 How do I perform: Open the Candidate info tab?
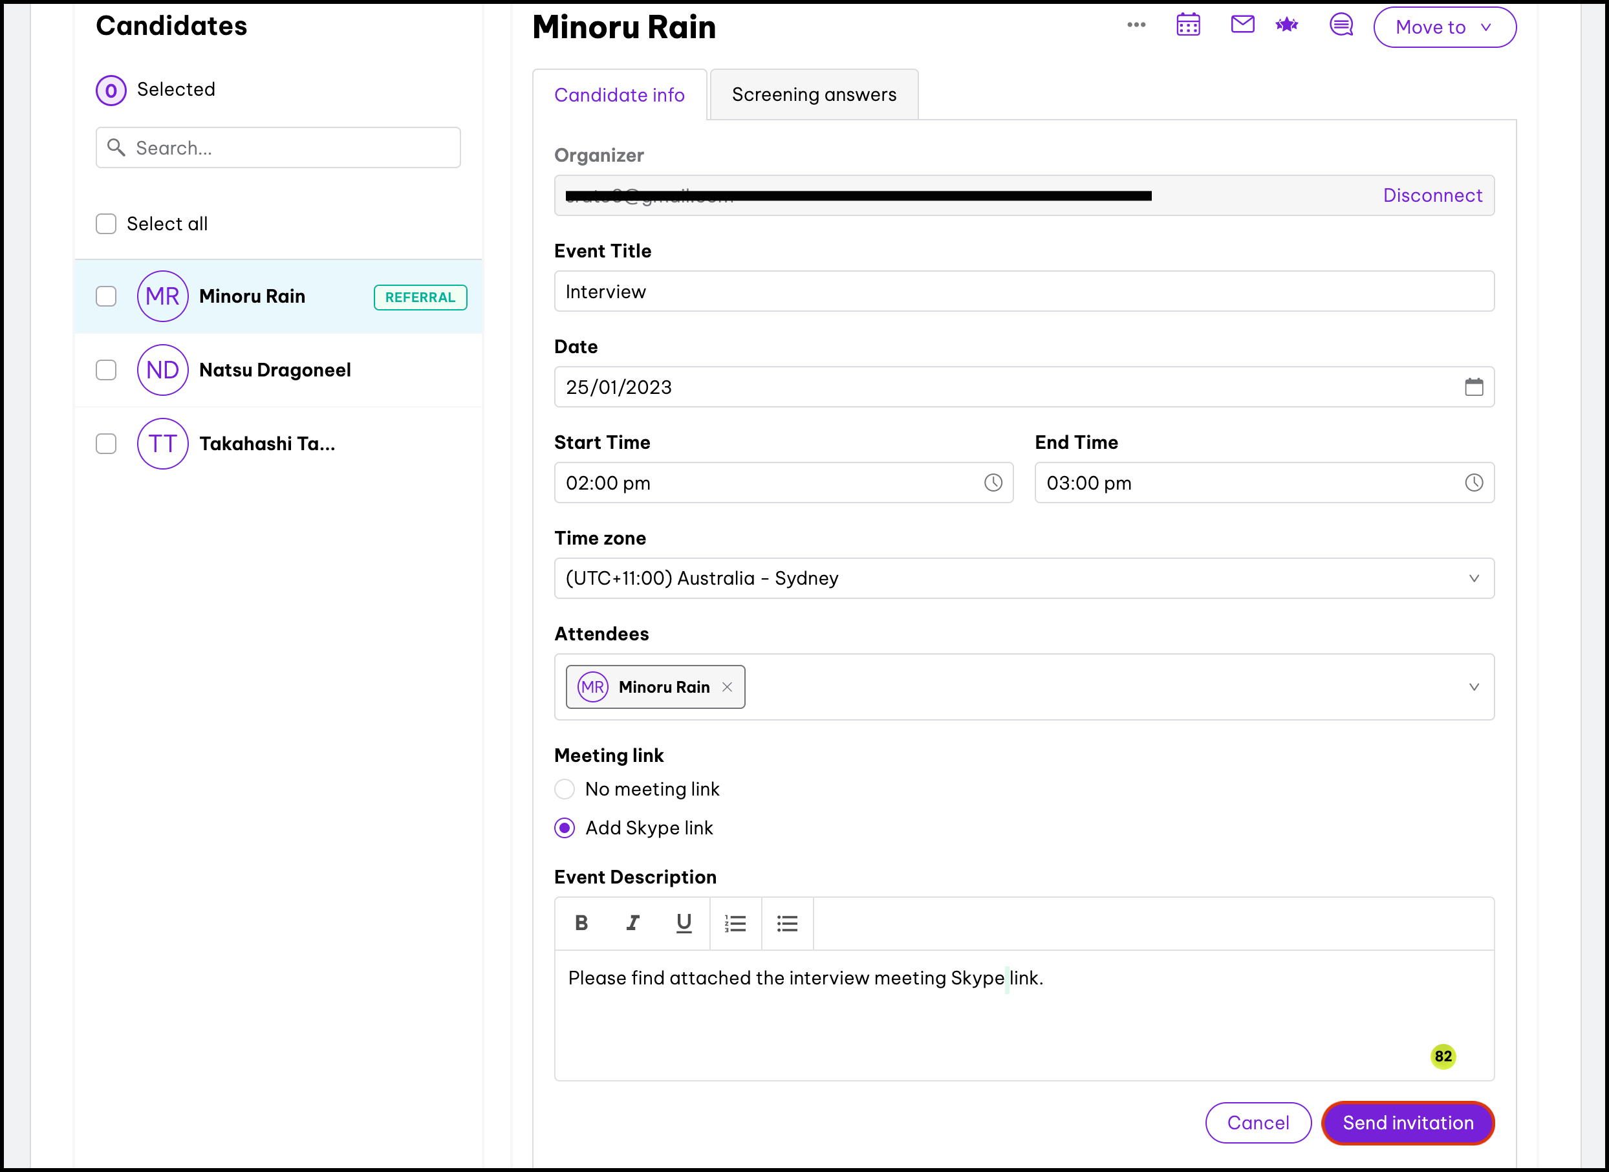pyautogui.click(x=619, y=95)
